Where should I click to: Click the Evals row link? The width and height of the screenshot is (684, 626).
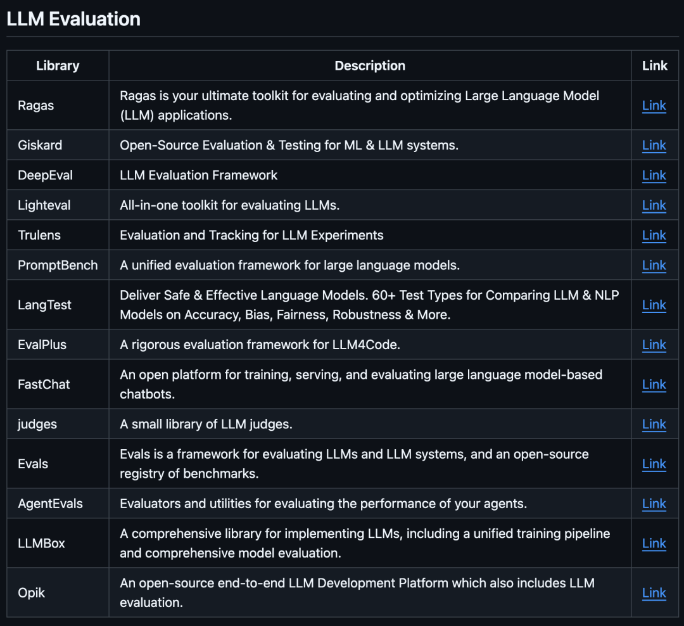tap(654, 464)
